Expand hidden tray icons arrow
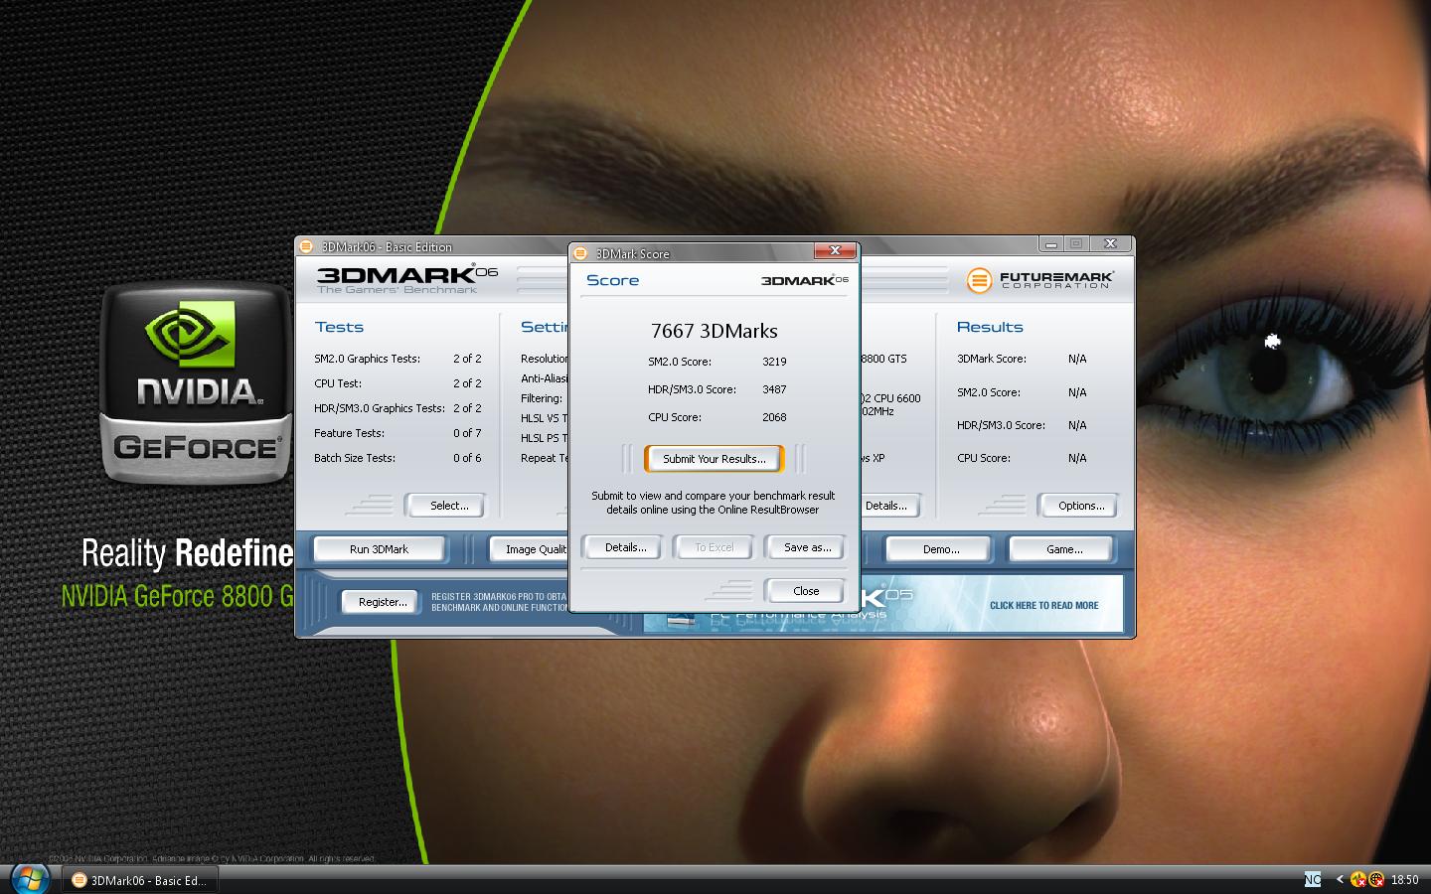 click(x=1339, y=879)
